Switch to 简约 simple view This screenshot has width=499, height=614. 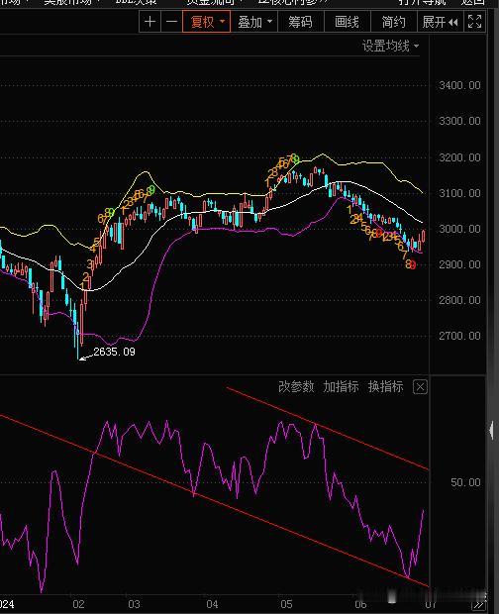(x=393, y=22)
